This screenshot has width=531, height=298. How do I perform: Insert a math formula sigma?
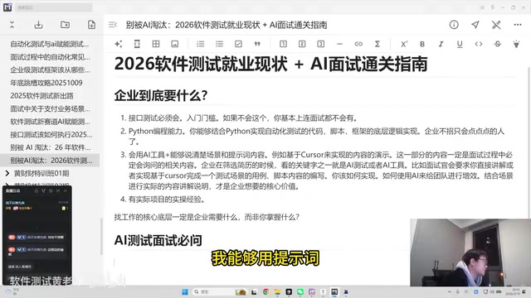pyautogui.click(x=378, y=44)
